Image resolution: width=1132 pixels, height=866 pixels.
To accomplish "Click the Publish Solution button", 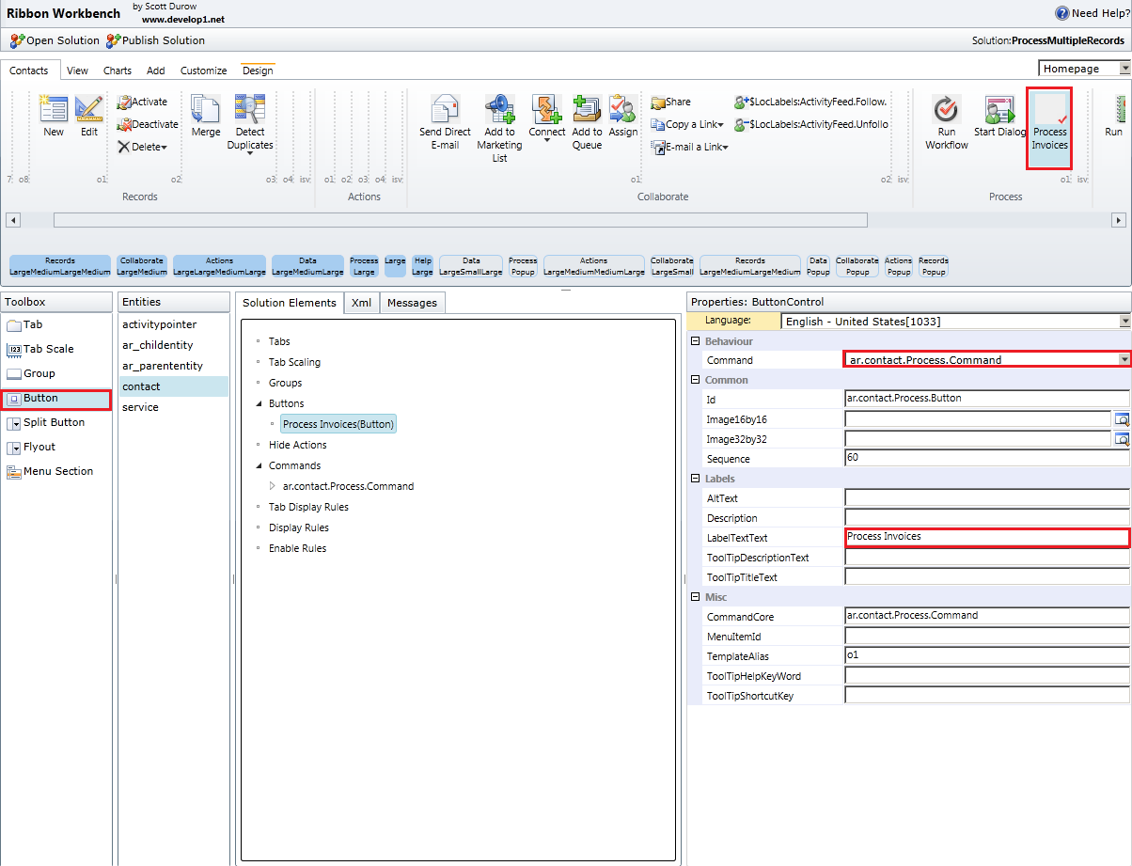I will (155, 40).
